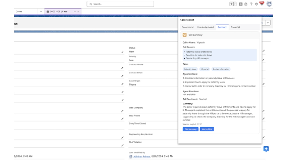
Task: Open the 00001405 Case tab chevron menu
Action: [x=75, y=12]
